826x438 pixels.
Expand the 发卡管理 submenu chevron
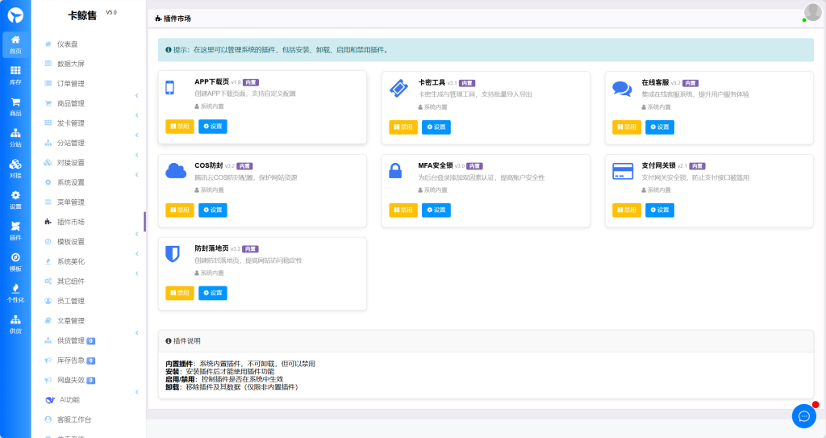(137, 115)
